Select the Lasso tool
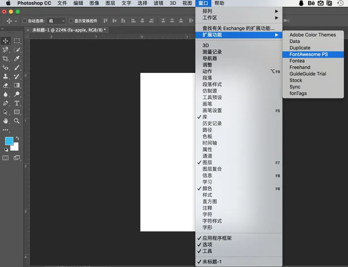Image resolution: width=348 pixels, height=267 pixels. coord(5,50)
